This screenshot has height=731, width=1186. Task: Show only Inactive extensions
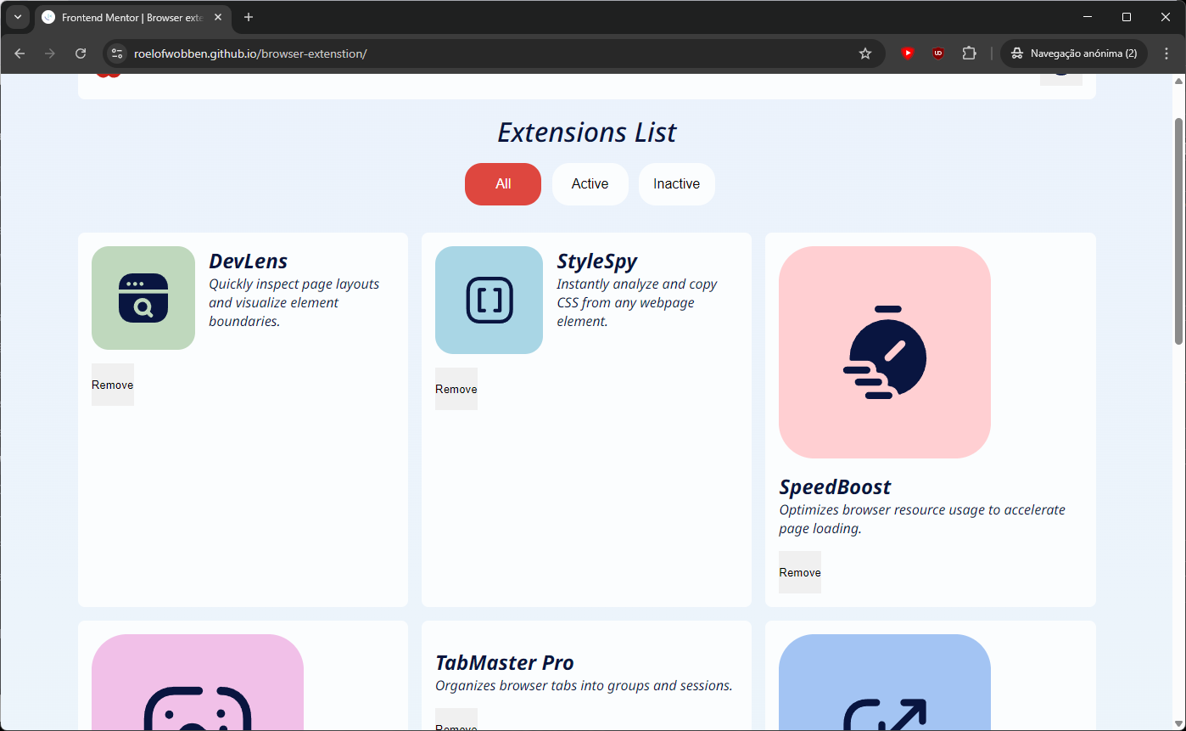point(677,184)
